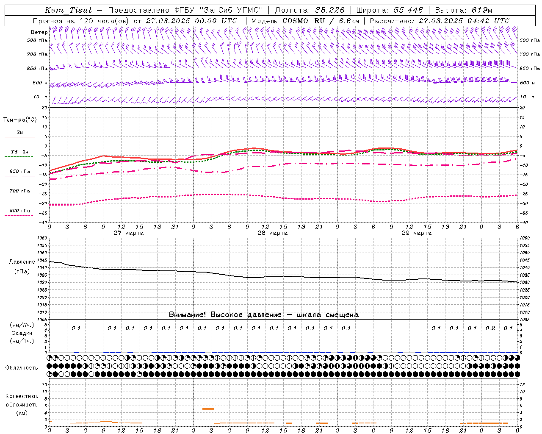
Task: Click the 27 марта date label
Action: [129, 233]
